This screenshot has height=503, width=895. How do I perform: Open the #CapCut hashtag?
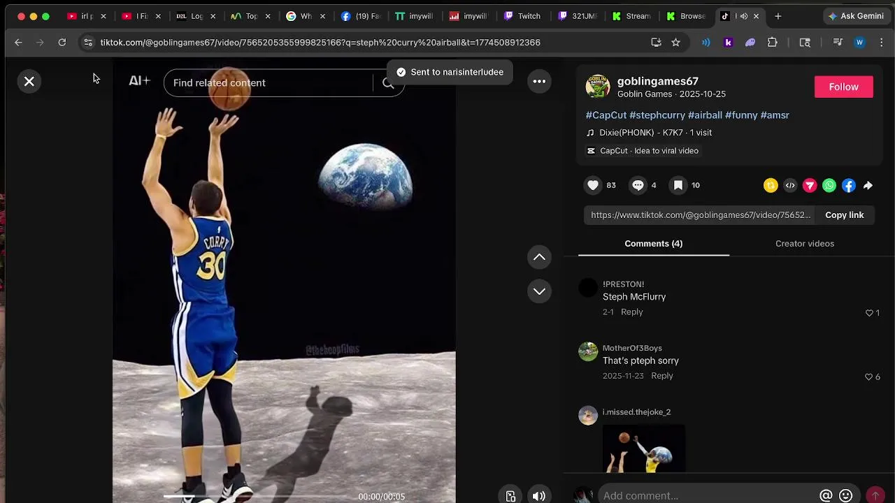(x=606, y=115)
